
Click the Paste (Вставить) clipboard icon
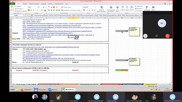(x=12, y=7)
